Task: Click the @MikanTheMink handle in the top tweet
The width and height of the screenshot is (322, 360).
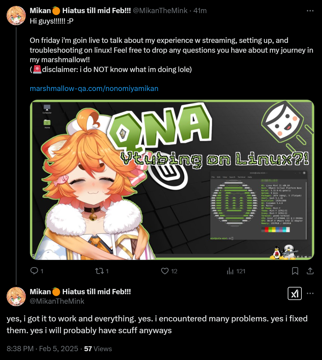Action: tap(160, 10)
